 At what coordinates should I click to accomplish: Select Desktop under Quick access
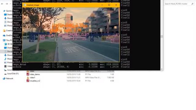point(8,15)
